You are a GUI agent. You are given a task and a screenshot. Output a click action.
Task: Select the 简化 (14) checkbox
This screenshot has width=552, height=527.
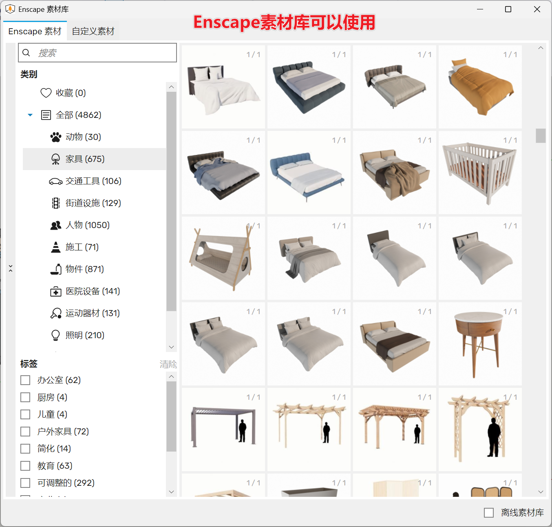point(25,449)
